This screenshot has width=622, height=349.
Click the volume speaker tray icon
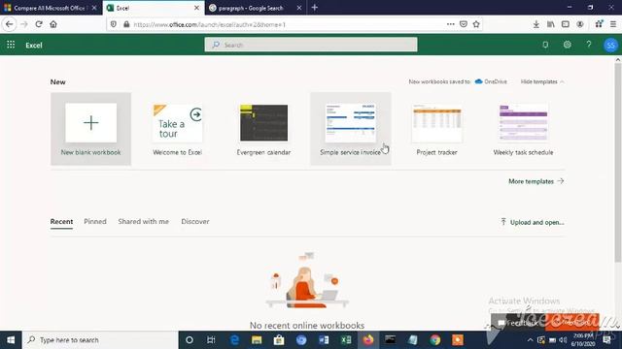click(563, 340)
